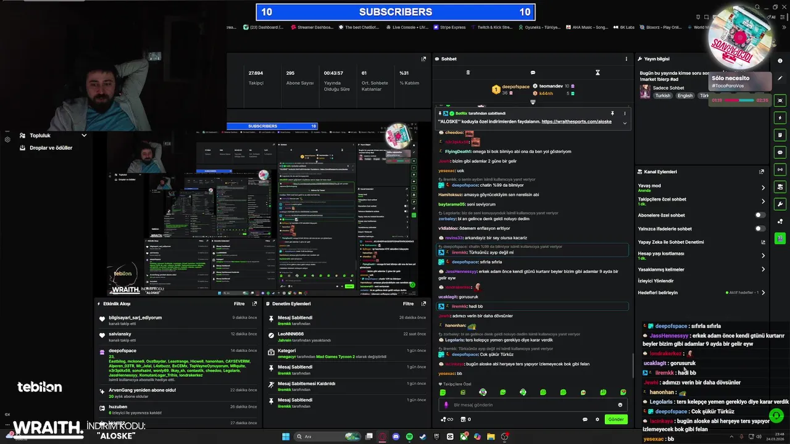
Task: Click the green clapperboard clip icon
Action: coord(780,237)
